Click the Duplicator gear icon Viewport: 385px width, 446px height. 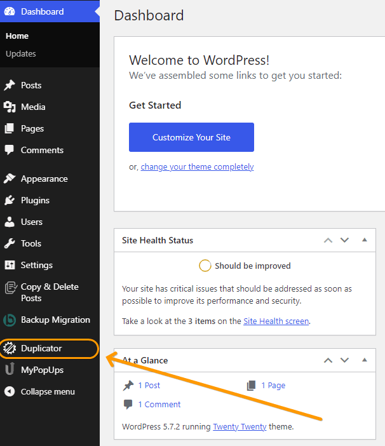click(x=10, y=348)
